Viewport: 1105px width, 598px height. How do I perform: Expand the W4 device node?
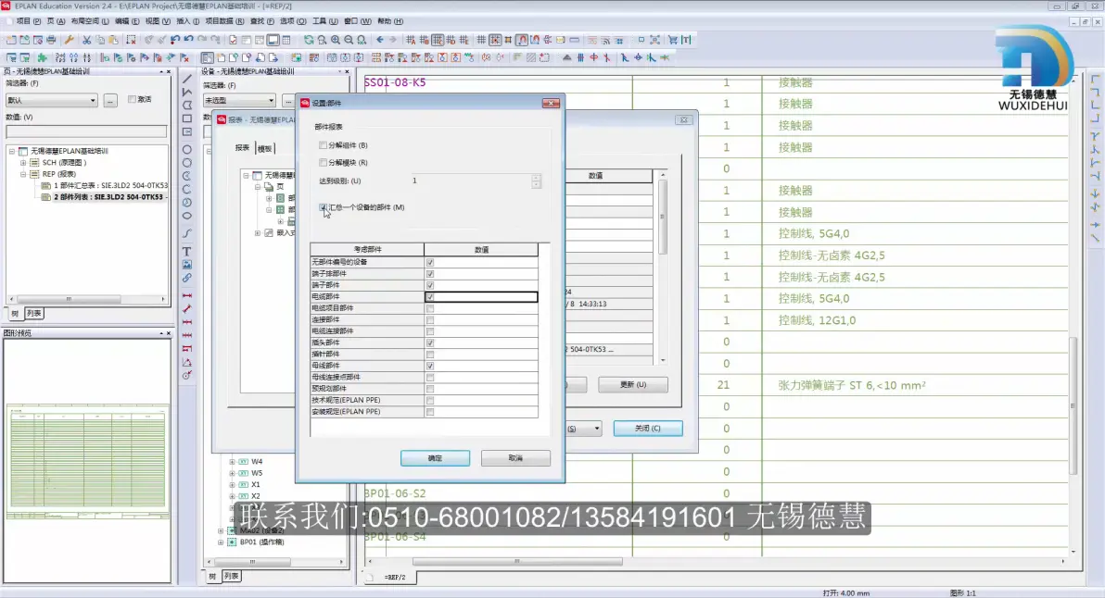click(232, 462)
